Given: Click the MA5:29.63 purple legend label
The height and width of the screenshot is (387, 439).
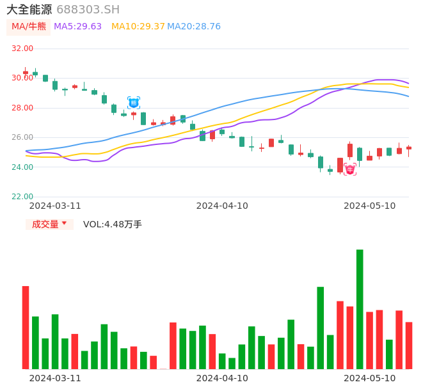Looking at the screenshot, I should (77, 27).
